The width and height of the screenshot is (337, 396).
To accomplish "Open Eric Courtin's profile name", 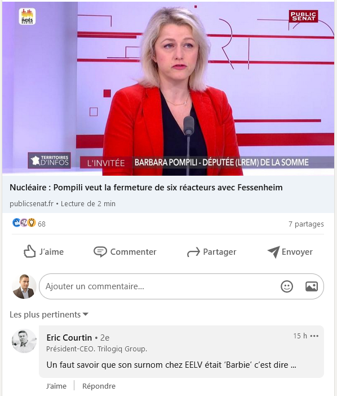I will [x=69, y=338].
